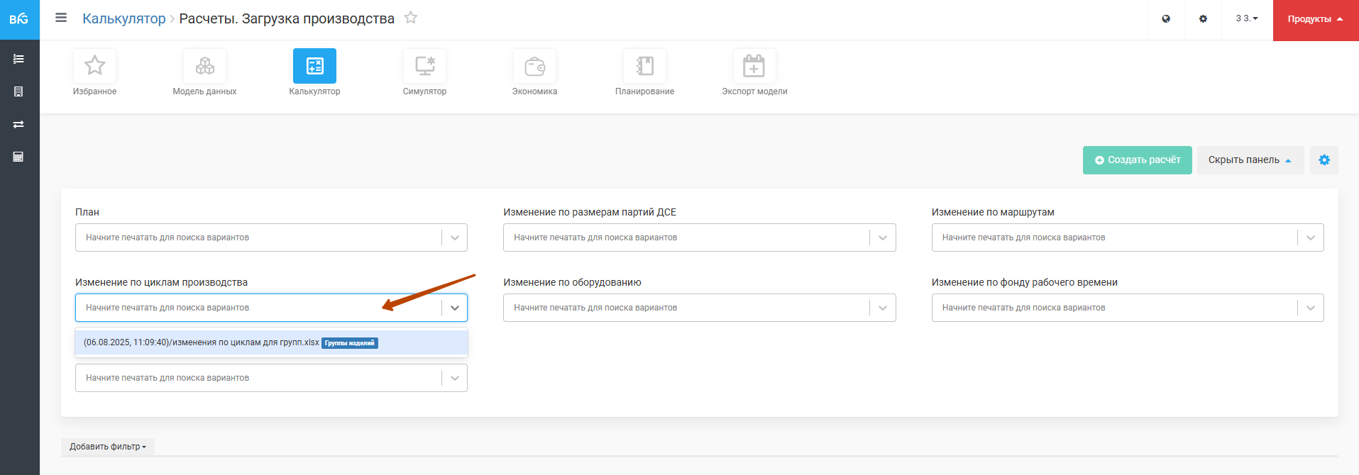Expand the План dropdown arrow
The image size is (1359, 475).
pyautogui.click(x=455, y=238)
